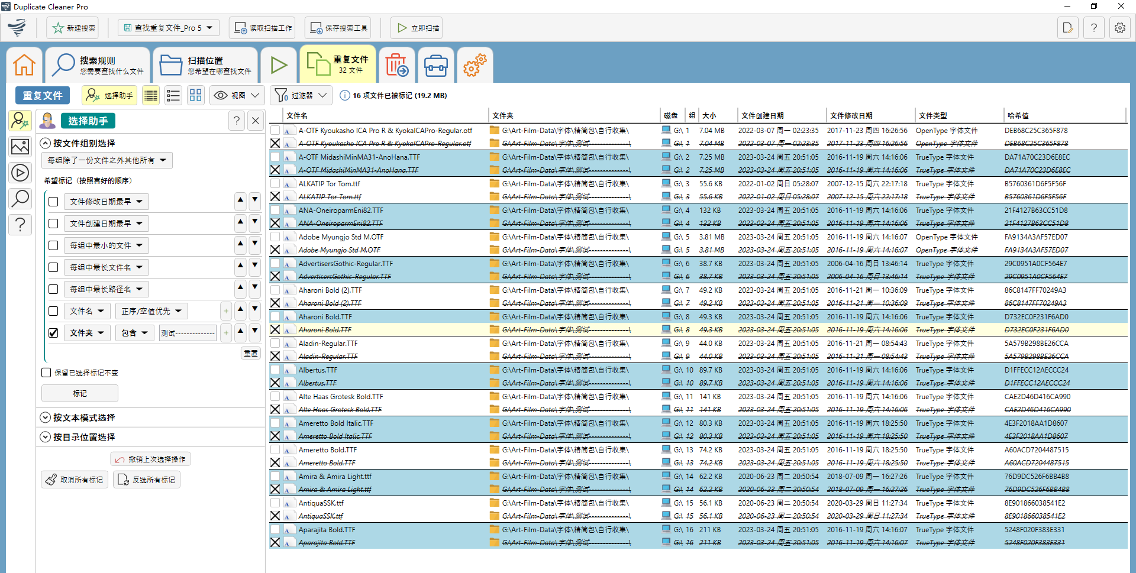Switch to detailed list view icon
The height and width of the screenshot is (573, 1136).
[151, 95]
